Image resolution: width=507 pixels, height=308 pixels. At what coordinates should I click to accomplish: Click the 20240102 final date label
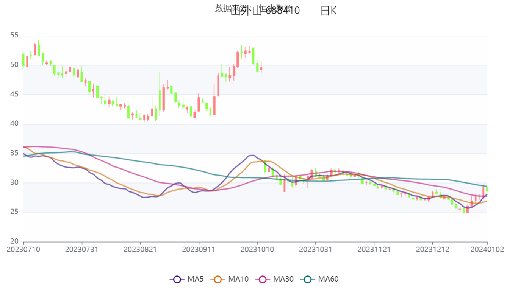[x=487, y=250]
